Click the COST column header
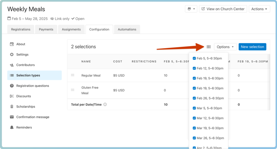 pyautogui.click(x=118, y=62)
